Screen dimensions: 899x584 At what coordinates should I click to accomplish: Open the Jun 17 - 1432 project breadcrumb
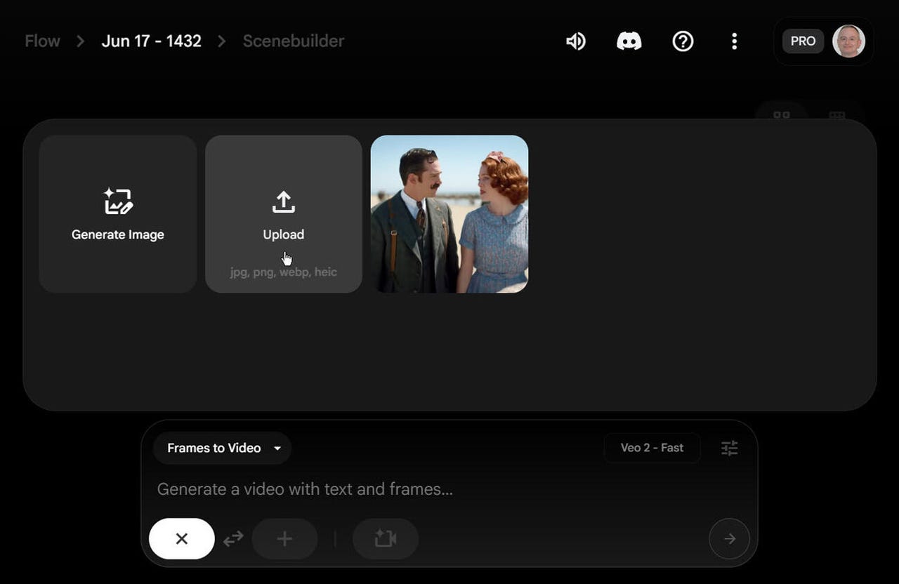coord(151,41)
